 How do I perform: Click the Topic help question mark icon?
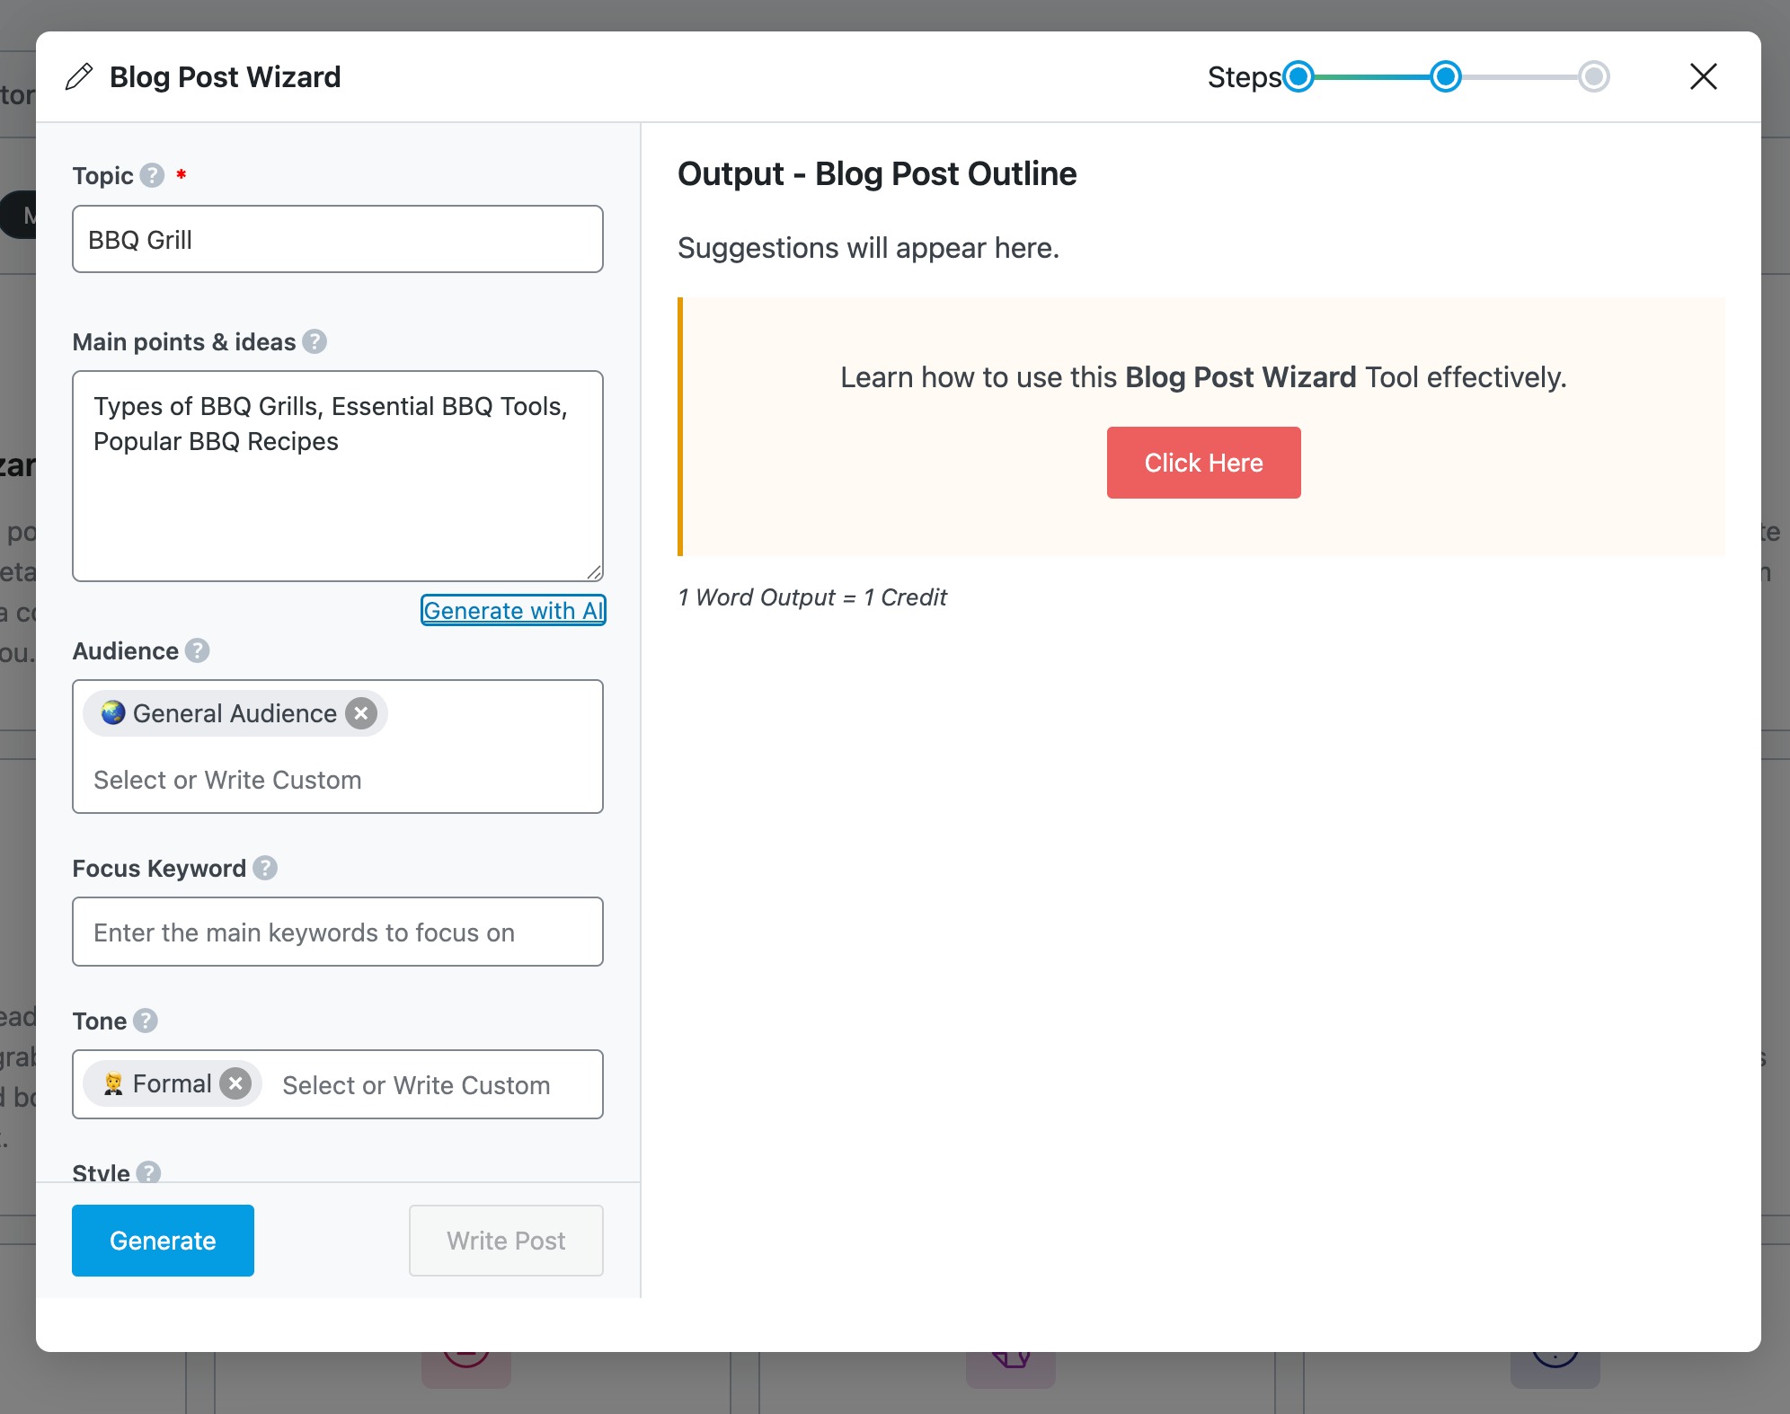152,175
